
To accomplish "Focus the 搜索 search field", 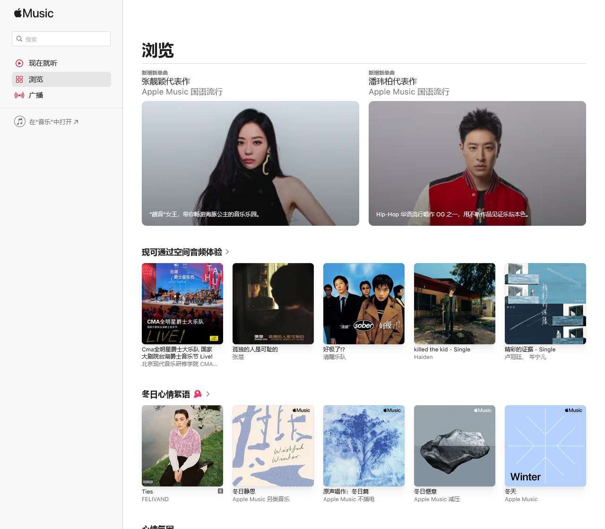I will 61,39.
